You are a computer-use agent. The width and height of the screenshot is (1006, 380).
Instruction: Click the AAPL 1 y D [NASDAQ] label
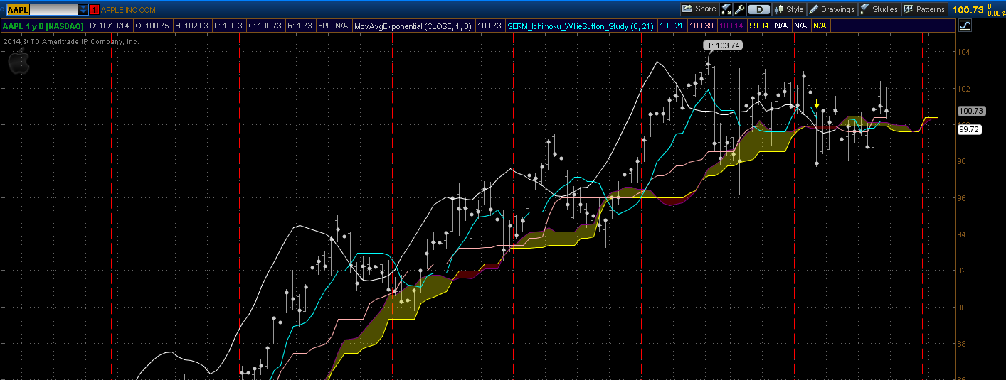(x=44, y=26)
